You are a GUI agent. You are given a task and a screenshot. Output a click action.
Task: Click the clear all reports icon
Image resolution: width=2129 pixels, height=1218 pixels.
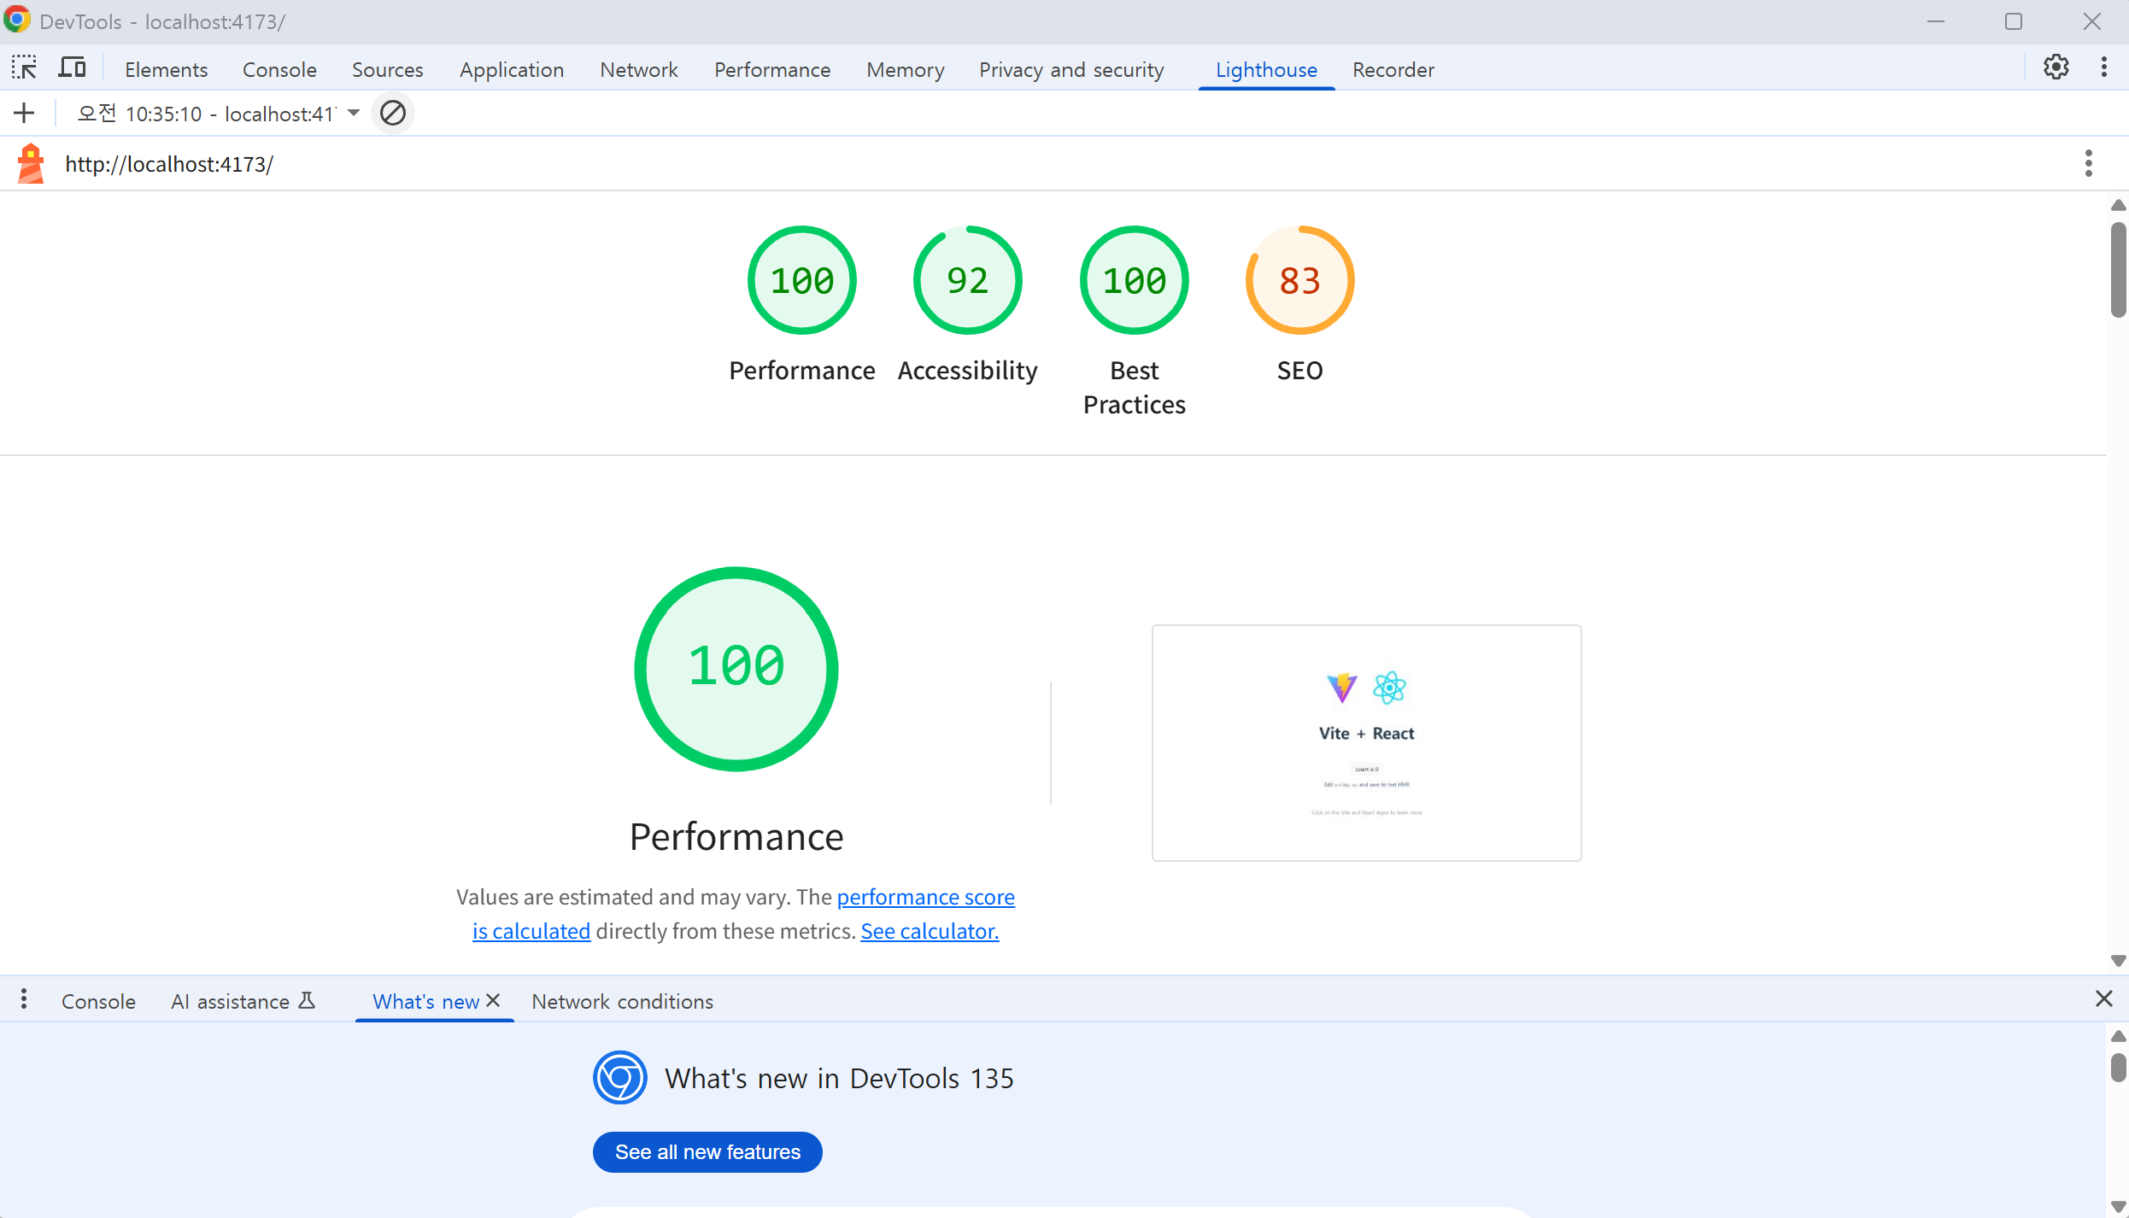click(x=393, y=113)
